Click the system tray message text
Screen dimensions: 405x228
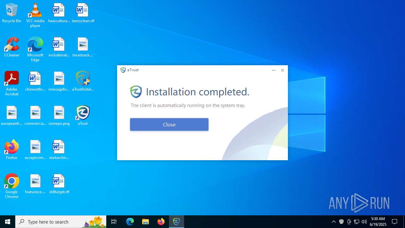coord(188,105)
